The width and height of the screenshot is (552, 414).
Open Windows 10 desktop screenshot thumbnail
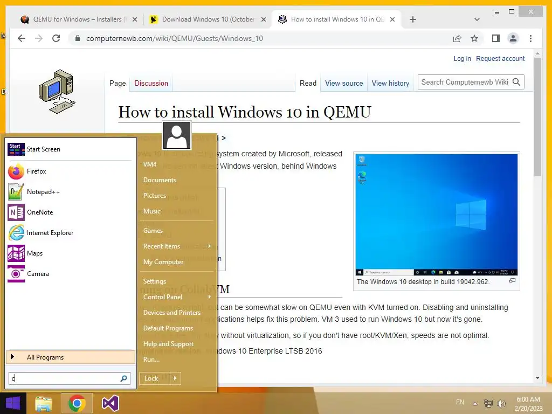(x=436, y=215)
